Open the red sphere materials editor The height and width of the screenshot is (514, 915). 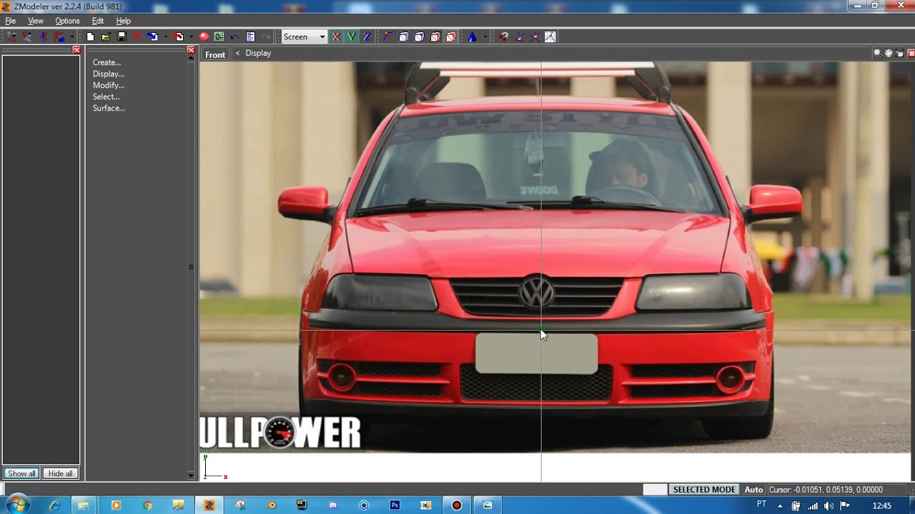tap(204, 36)
